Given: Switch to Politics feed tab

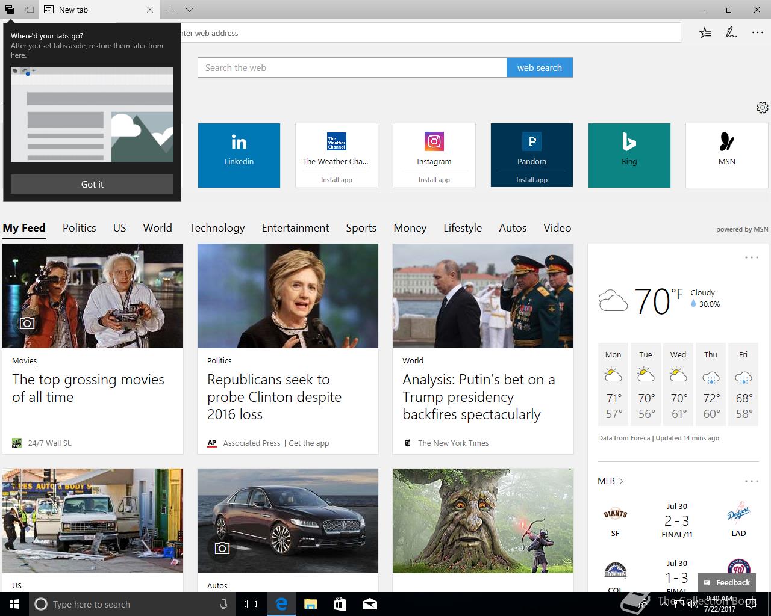Looking at the screenshot, I should pyautogui.click(x=80, y=228).
